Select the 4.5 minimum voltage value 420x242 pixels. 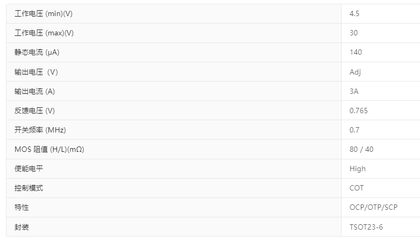354,13
